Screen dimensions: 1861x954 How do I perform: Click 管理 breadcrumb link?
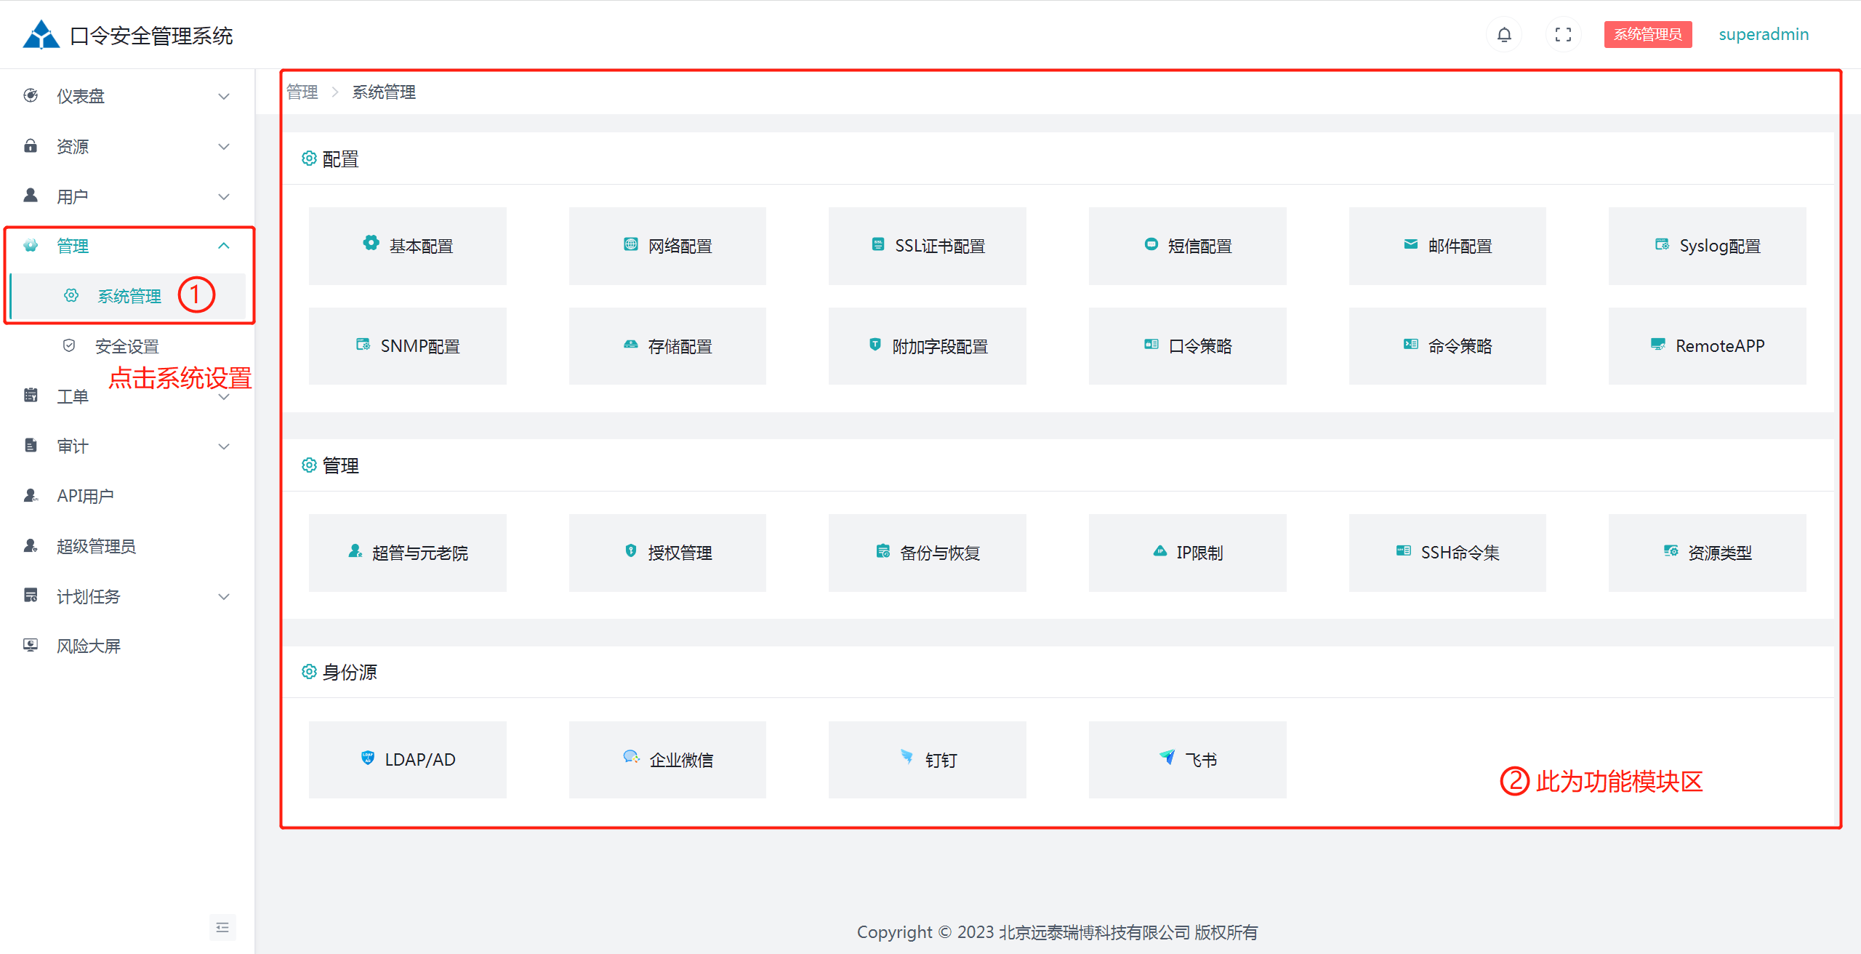(302, 92)
